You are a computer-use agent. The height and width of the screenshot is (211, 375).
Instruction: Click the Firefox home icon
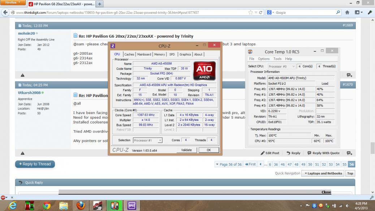point(348,13)
